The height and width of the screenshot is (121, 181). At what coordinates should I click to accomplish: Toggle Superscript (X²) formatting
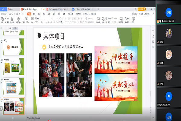[54, 22]
